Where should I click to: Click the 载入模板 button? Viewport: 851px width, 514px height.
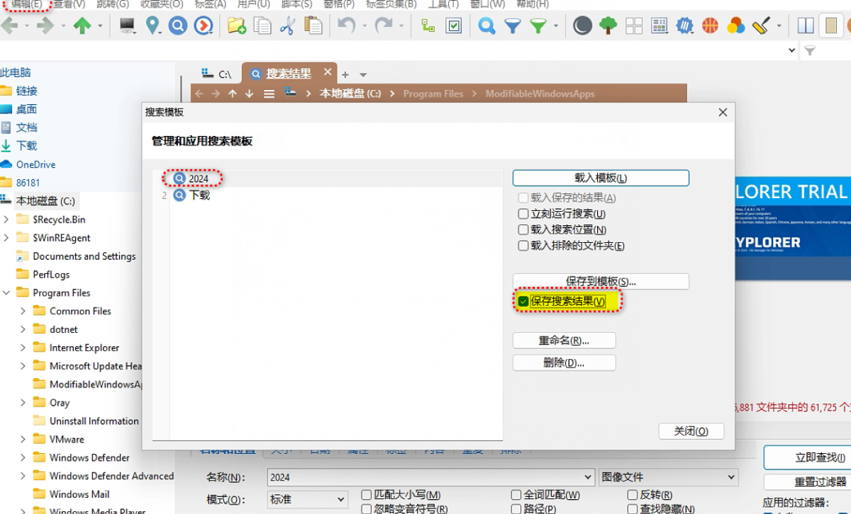coord(600,178)
